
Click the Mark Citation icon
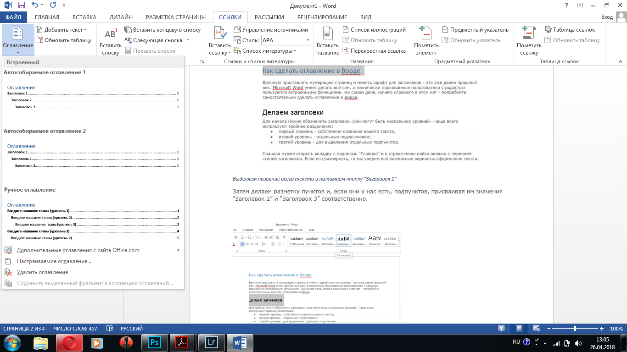(x=529, y=35)
